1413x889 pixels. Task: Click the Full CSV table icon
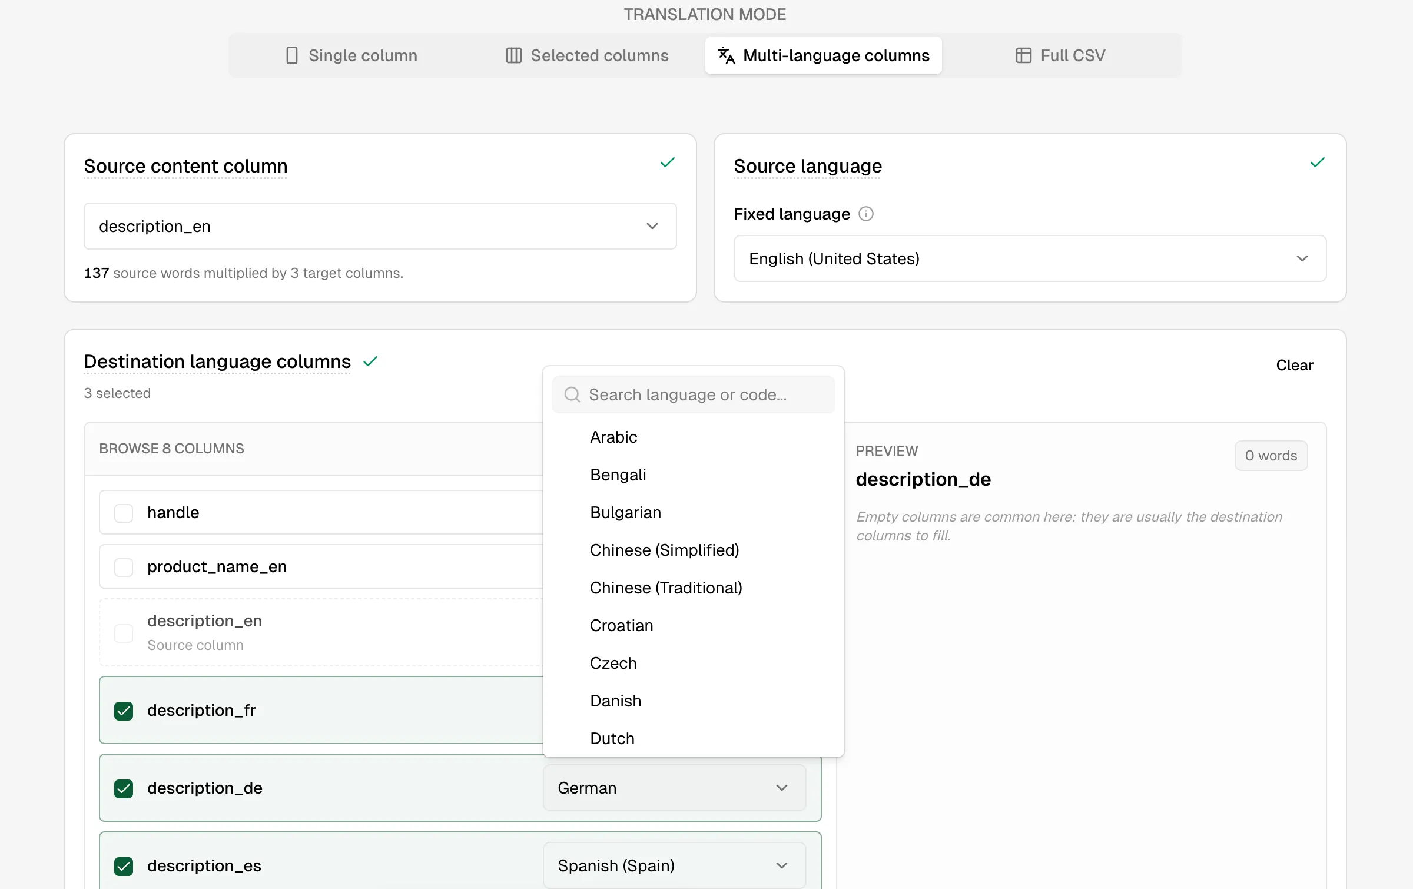coord(1023,55)
